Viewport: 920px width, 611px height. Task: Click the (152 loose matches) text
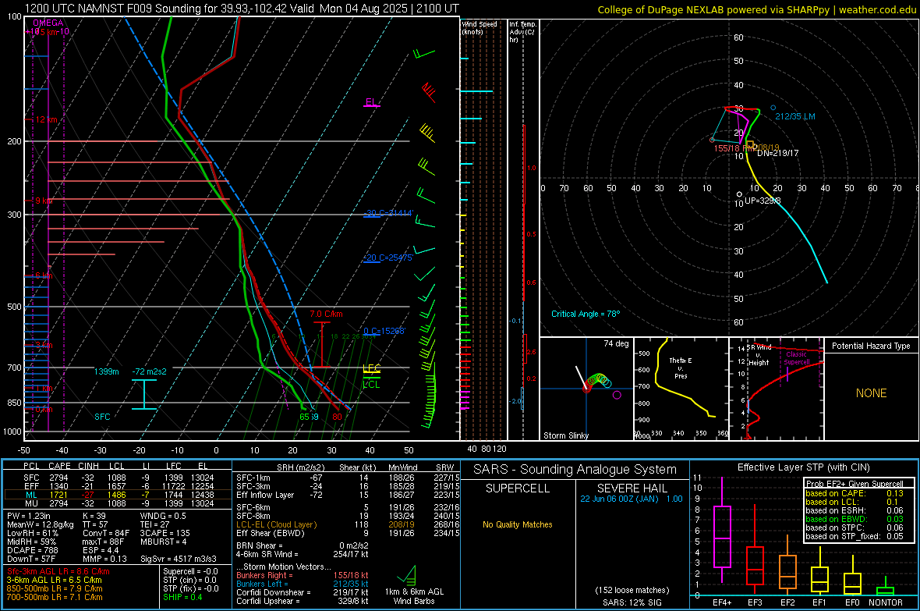click(632, 591)
